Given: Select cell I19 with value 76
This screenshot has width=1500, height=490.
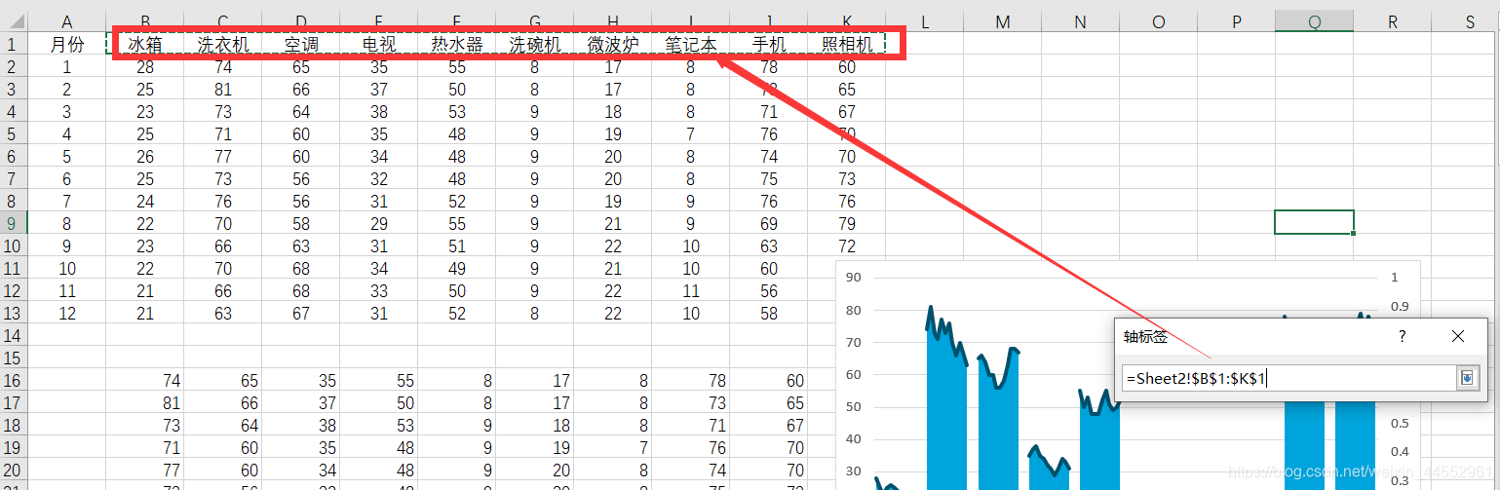Looking at the screenshot, I should click(x=691, y=448).
